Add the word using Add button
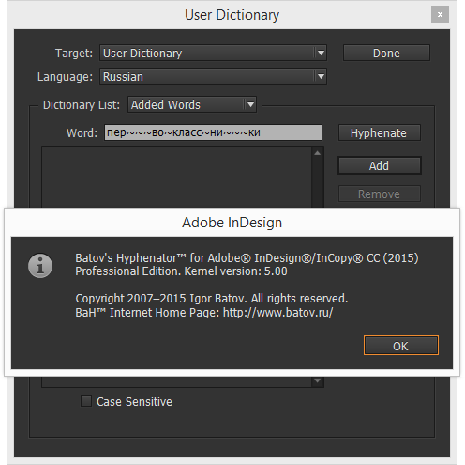 tap(379, 165)
